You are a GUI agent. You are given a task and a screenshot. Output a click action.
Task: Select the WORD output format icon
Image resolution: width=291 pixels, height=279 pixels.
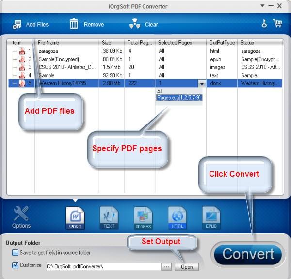[75, 217]
